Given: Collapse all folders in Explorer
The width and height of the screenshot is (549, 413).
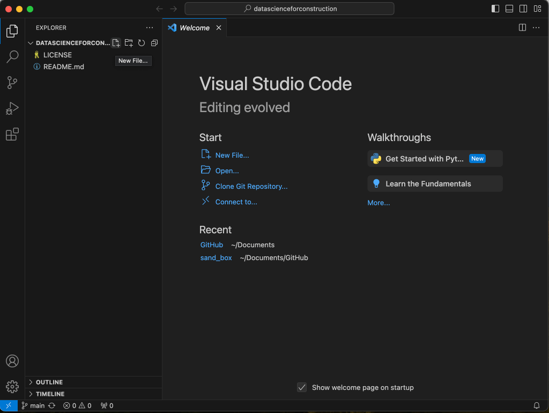Looking at the screenshot, I should click(x=154, y=43).
